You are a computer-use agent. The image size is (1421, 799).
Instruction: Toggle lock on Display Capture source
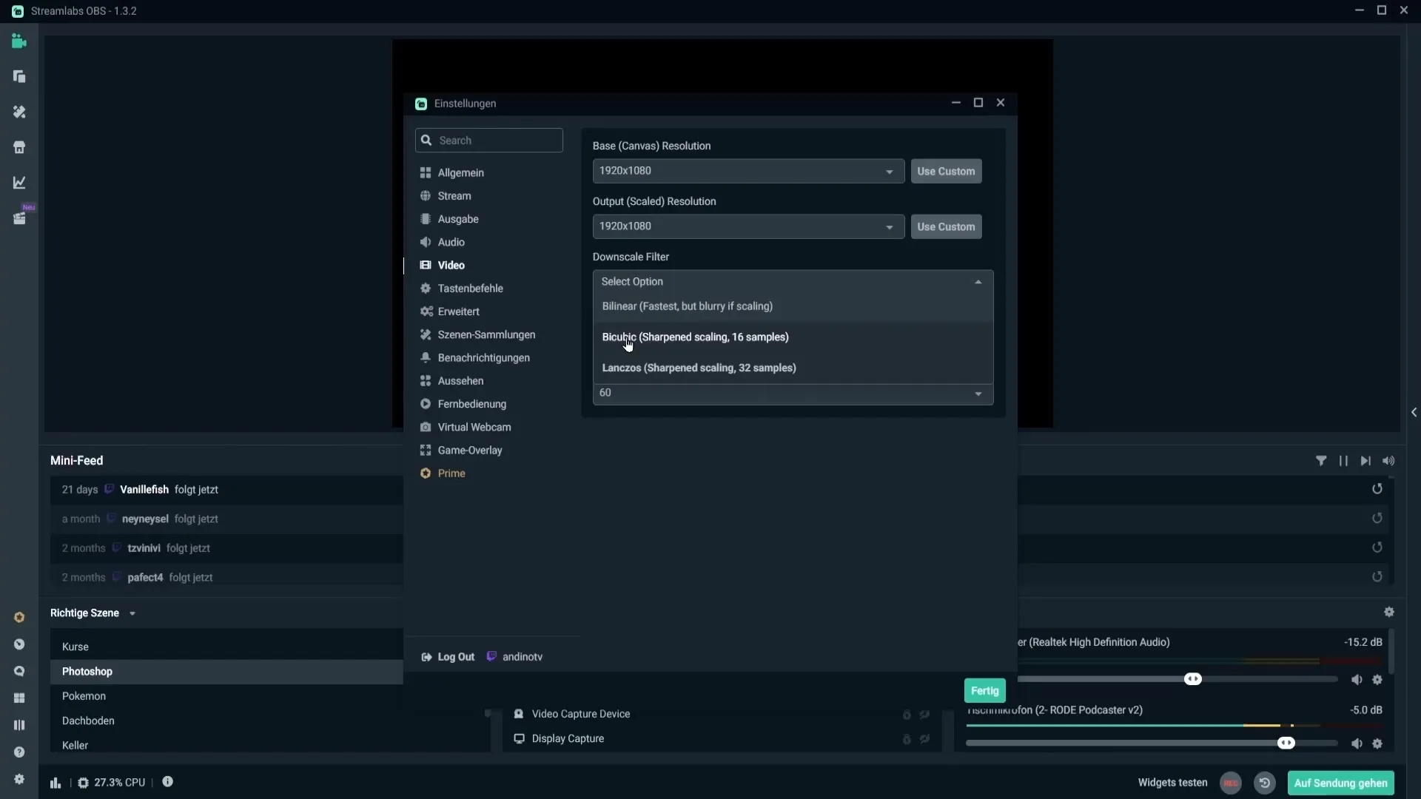(x=907, y=739)
